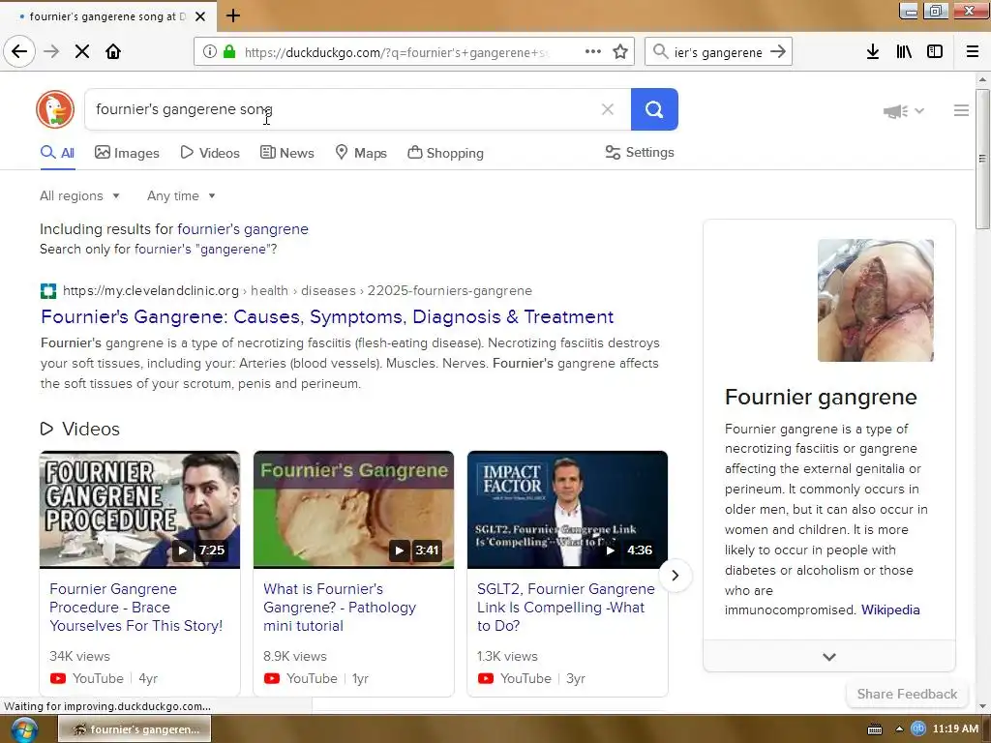Screen dimensions: 991x743
Task: Open the DuckDuckGo side hamburger menu
Action: [x=961, y=110]
